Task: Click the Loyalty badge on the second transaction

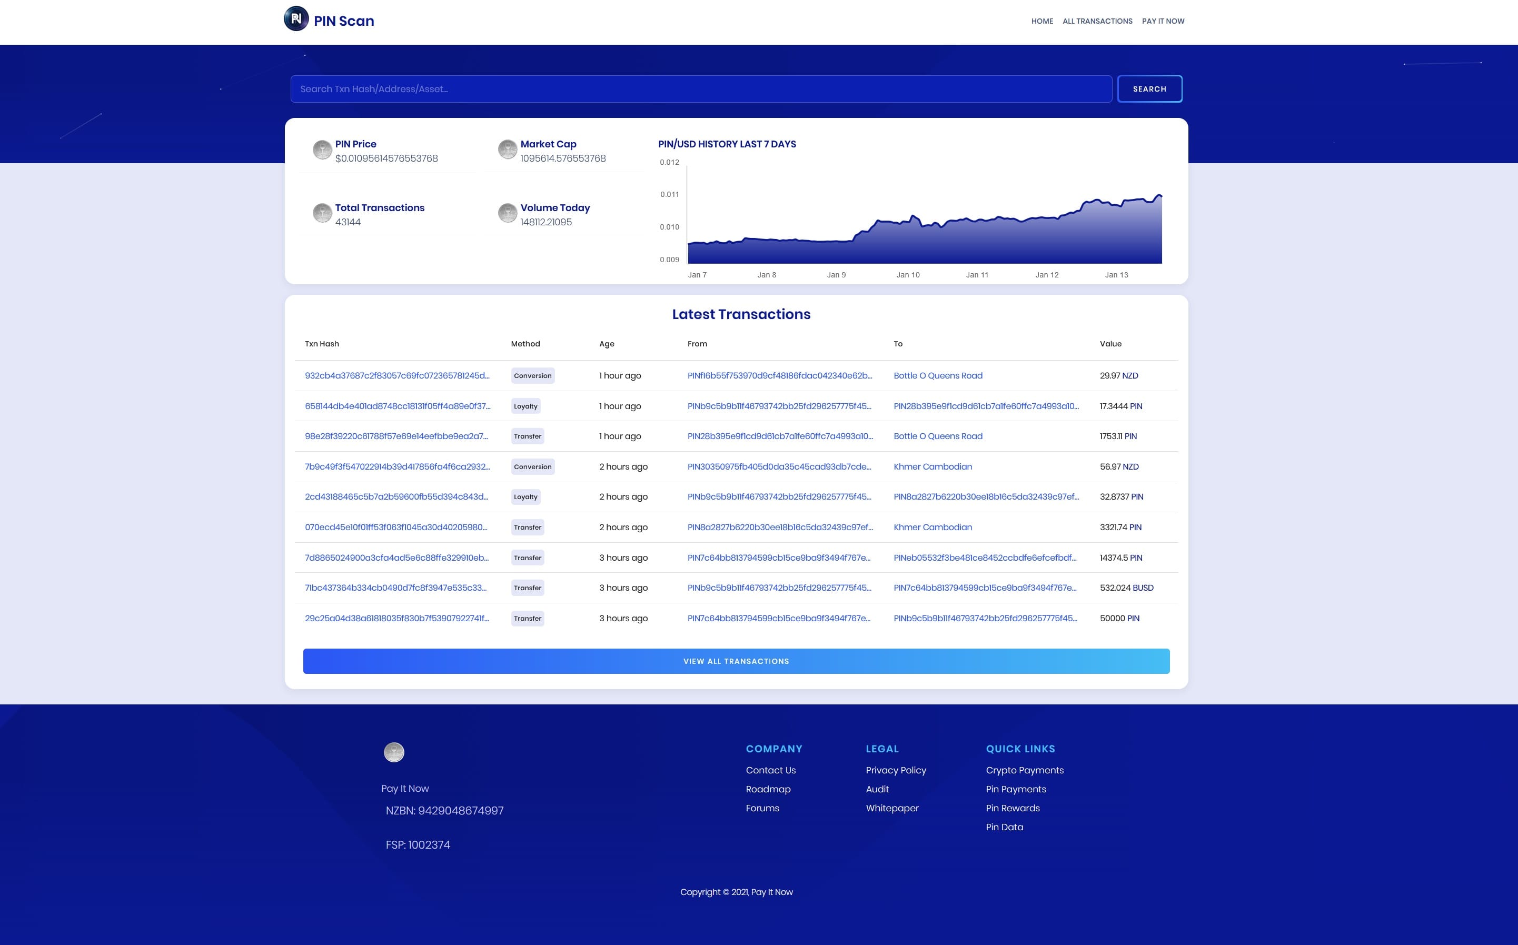Action: pyautogui.click(x=525, y=405)
